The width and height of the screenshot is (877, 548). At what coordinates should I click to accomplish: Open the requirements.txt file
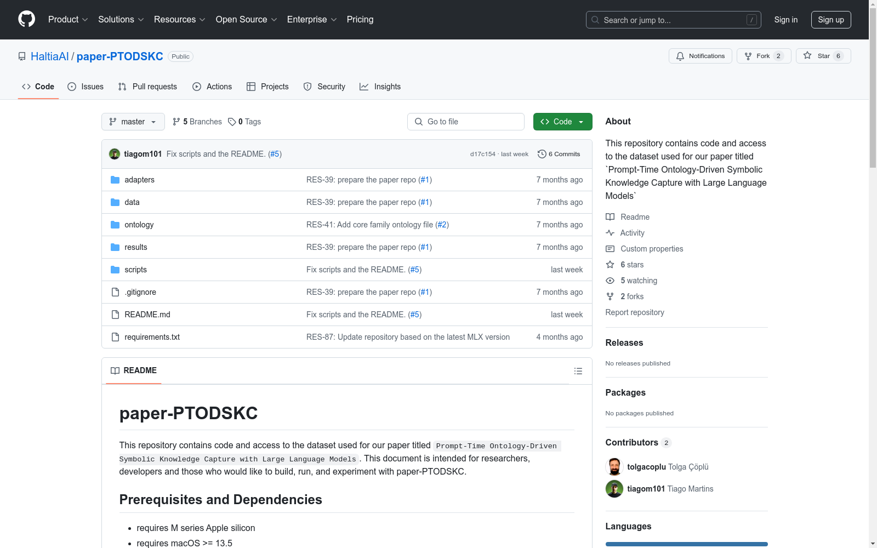tap(152, 337)
